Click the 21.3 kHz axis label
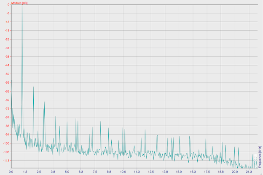Viewport: 263px width, 175px height. coord(249,172)
